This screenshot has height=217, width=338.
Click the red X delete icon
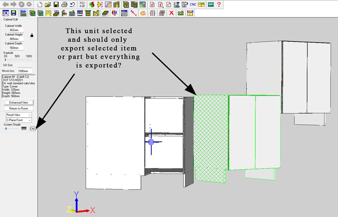point(172,13)
